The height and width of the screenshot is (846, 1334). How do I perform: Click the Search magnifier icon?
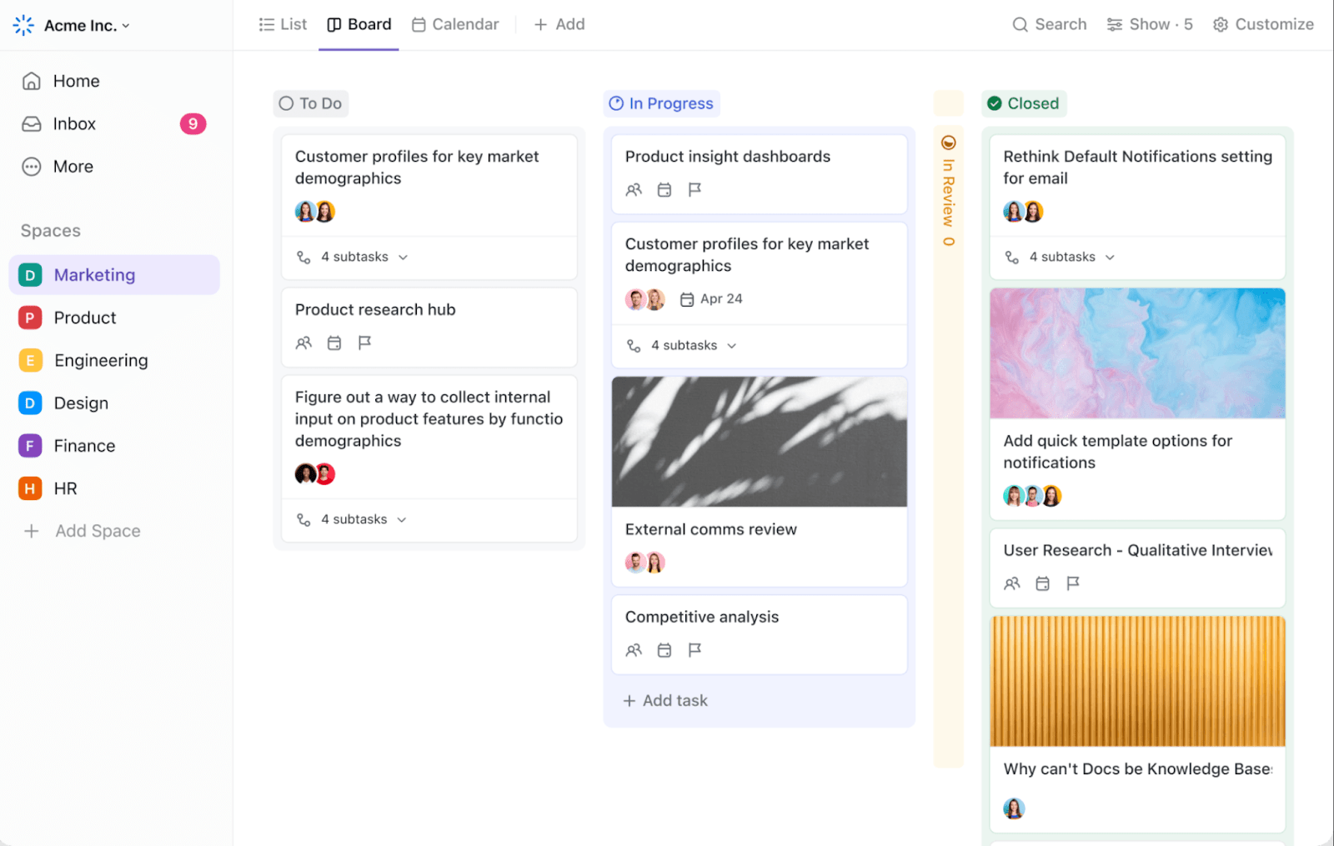click(x=1021, y=24)
